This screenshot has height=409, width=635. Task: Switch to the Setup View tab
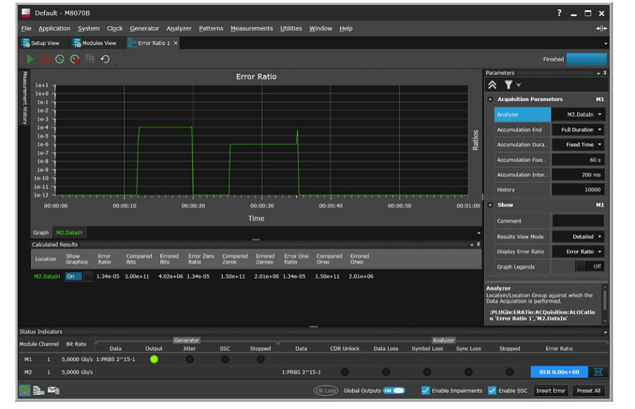pos(40,43)
